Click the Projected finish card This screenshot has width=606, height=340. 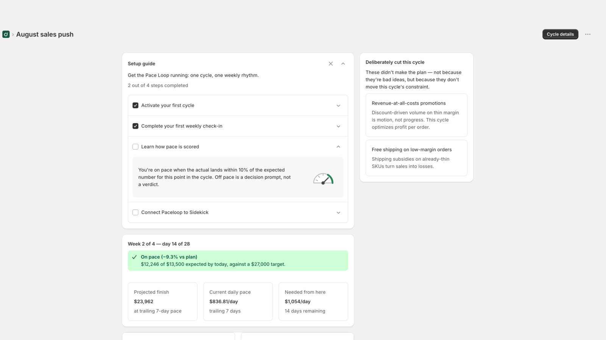point(162,301)
